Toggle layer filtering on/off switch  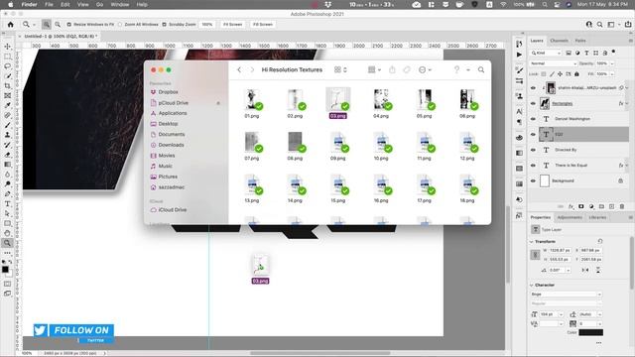614,52
